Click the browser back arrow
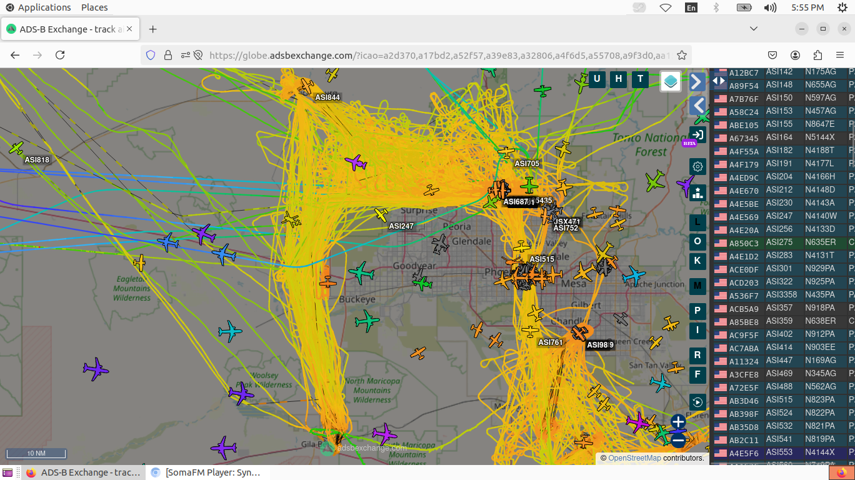 (16, 55)
